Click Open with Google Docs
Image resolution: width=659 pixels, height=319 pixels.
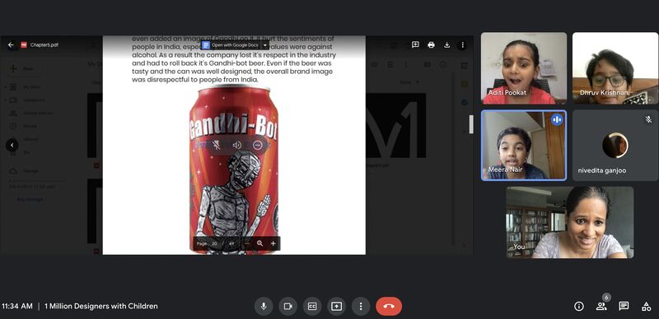point(231,45)
